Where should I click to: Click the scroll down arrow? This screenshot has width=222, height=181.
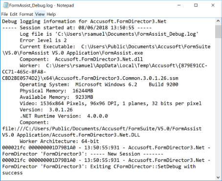point(218,177)
